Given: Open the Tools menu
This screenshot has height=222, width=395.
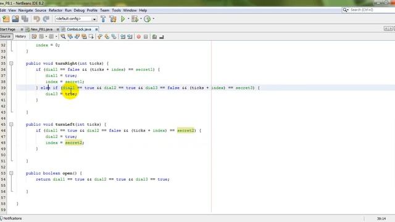Looking at the screenshot, I should 116,10.
